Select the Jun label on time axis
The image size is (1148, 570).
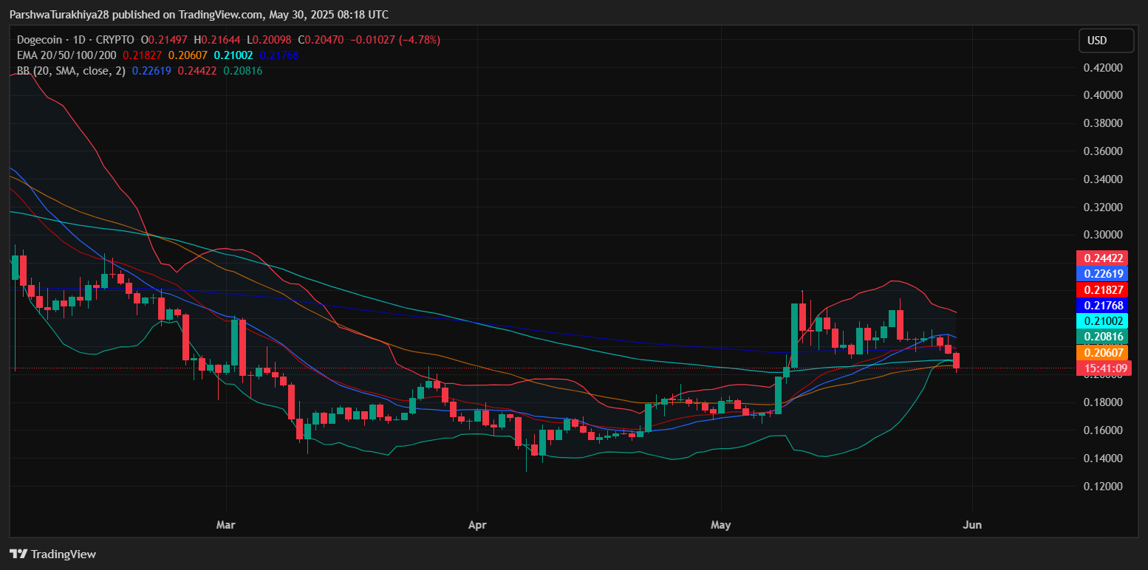[972, 525]
